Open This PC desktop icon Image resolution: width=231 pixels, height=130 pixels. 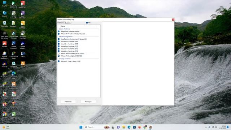tap(4, 4)
